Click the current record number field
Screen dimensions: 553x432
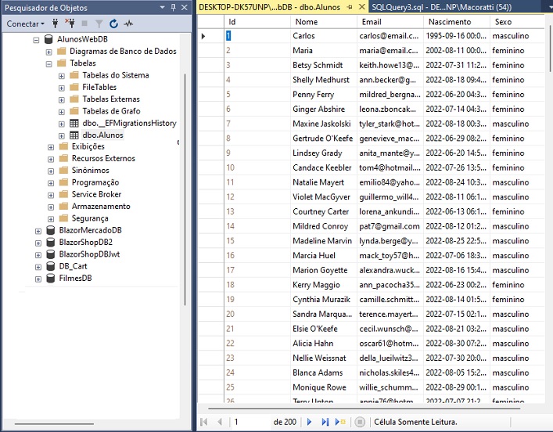251,422
